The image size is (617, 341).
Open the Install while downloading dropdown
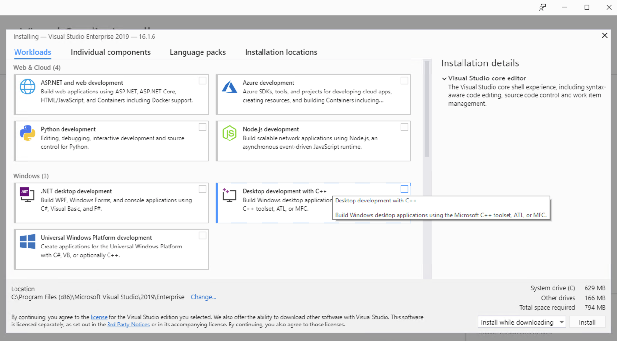522,322
